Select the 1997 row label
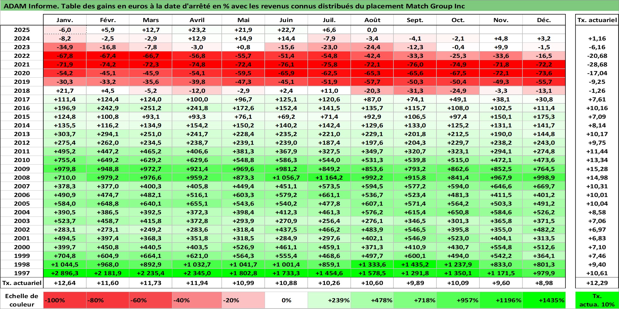The height and width of the screenshot is (309, 619). (22, 273)
